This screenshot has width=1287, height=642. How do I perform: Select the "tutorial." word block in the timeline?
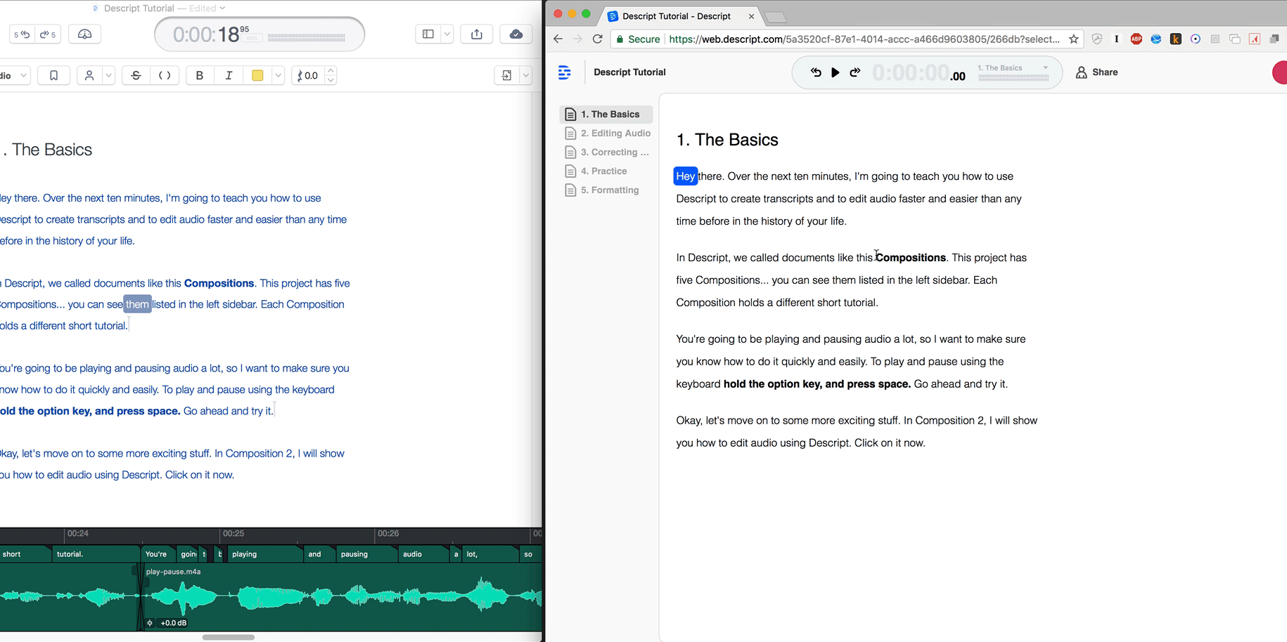tap(96, 554)
